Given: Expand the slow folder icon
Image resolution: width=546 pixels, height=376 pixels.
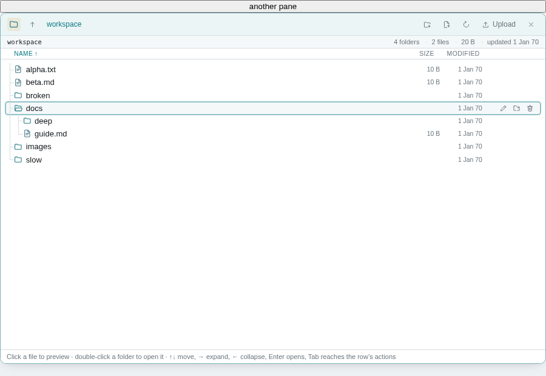Looking at the screenshot, I should click(18, 160).
